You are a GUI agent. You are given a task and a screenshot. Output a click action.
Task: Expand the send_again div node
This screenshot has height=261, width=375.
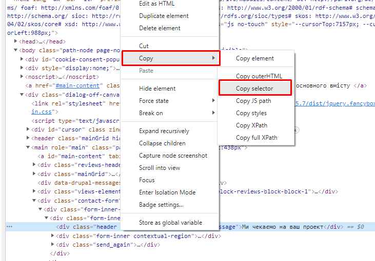[53, 245]
